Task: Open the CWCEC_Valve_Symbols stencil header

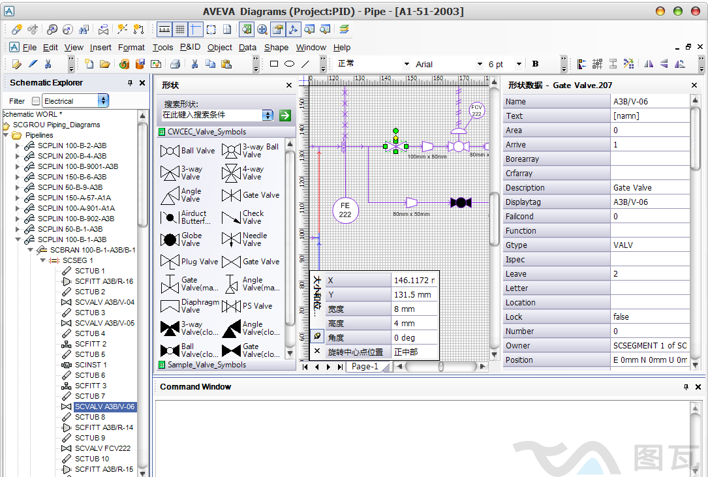Action: tap(226, 132)
